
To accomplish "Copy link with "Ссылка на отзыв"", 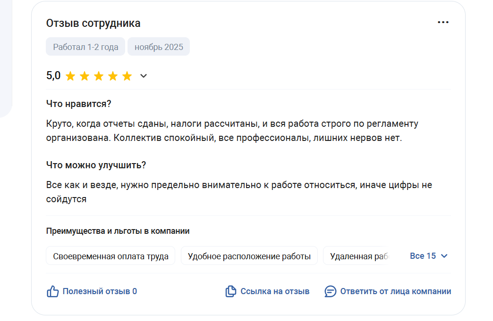I will pos(275,291).
